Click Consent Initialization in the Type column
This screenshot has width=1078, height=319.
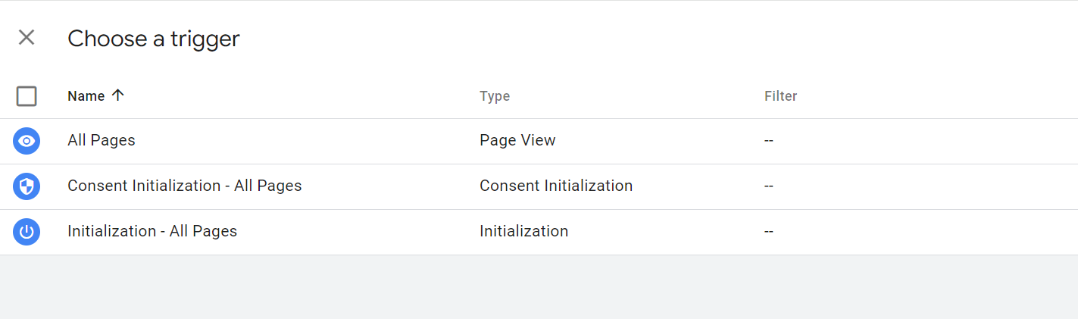pos(556,186)
